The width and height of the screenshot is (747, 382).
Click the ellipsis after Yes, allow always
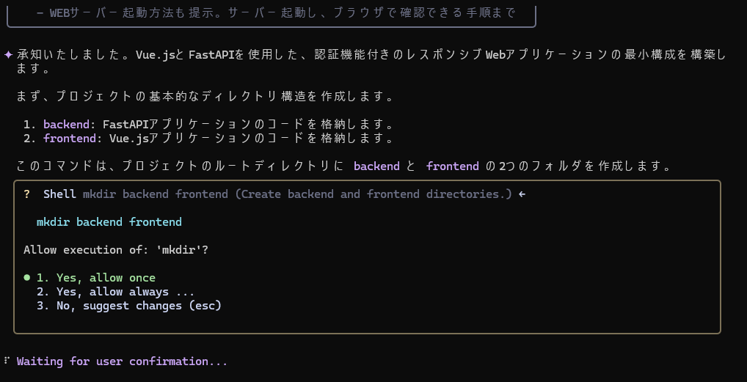click(x=185, y=293)
